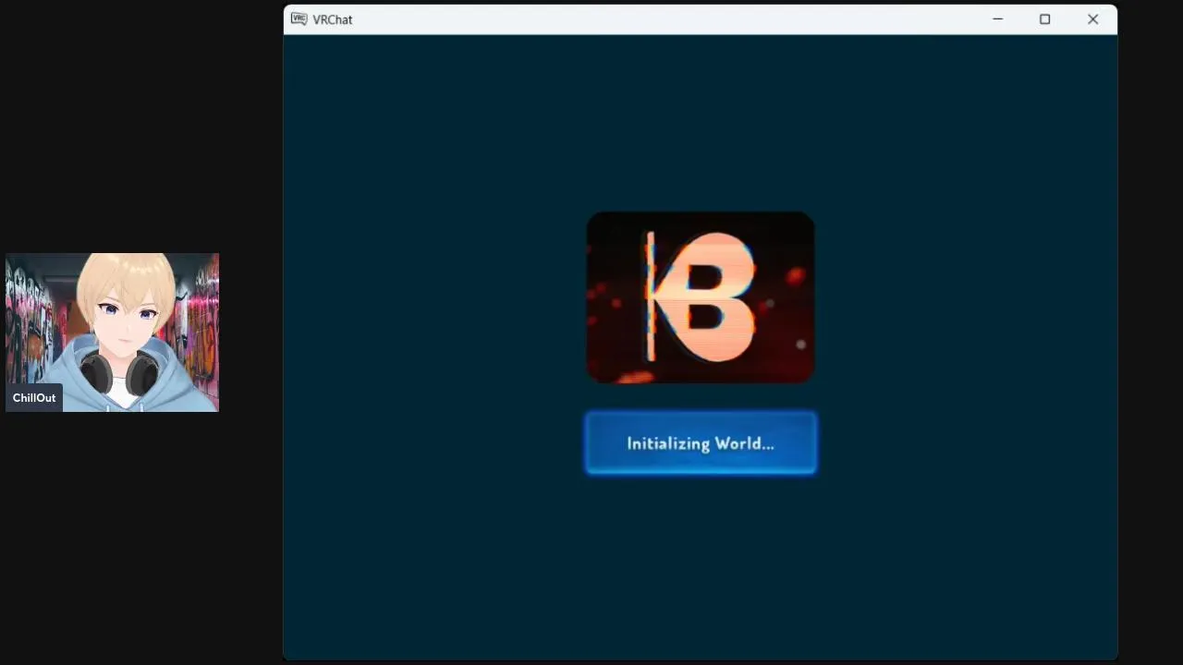Click the VRChat icon in title bar
Screen dimensions: 1183x665
coord(299,18)
